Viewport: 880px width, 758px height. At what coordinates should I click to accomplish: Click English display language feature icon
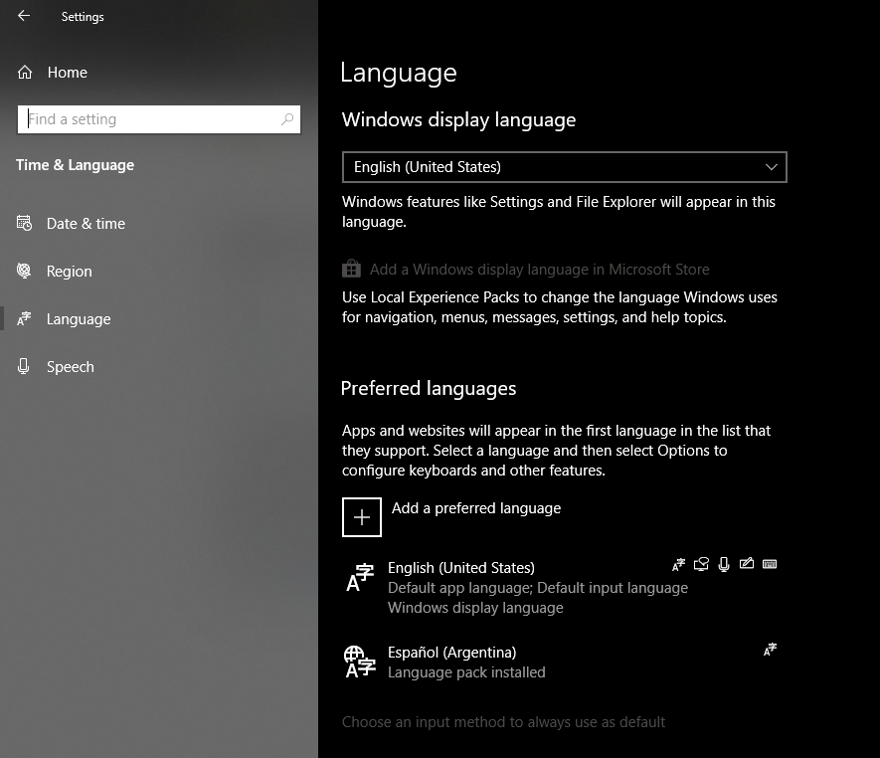point(678,564)
